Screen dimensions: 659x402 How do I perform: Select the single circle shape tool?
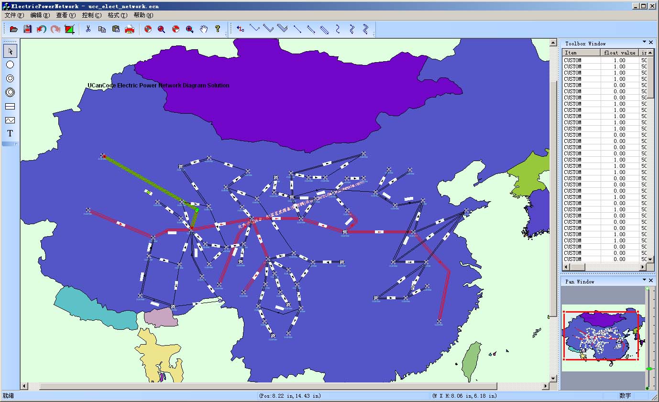coord(10,65)
